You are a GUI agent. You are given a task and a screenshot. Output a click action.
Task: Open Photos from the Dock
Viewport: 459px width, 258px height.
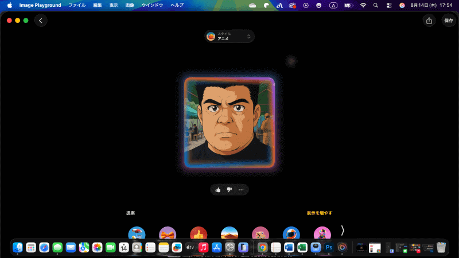coord(97,248)
